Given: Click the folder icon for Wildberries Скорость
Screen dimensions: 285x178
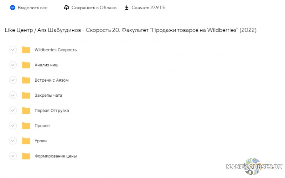Looking at the screenshot, I should [x=26, y=50].
